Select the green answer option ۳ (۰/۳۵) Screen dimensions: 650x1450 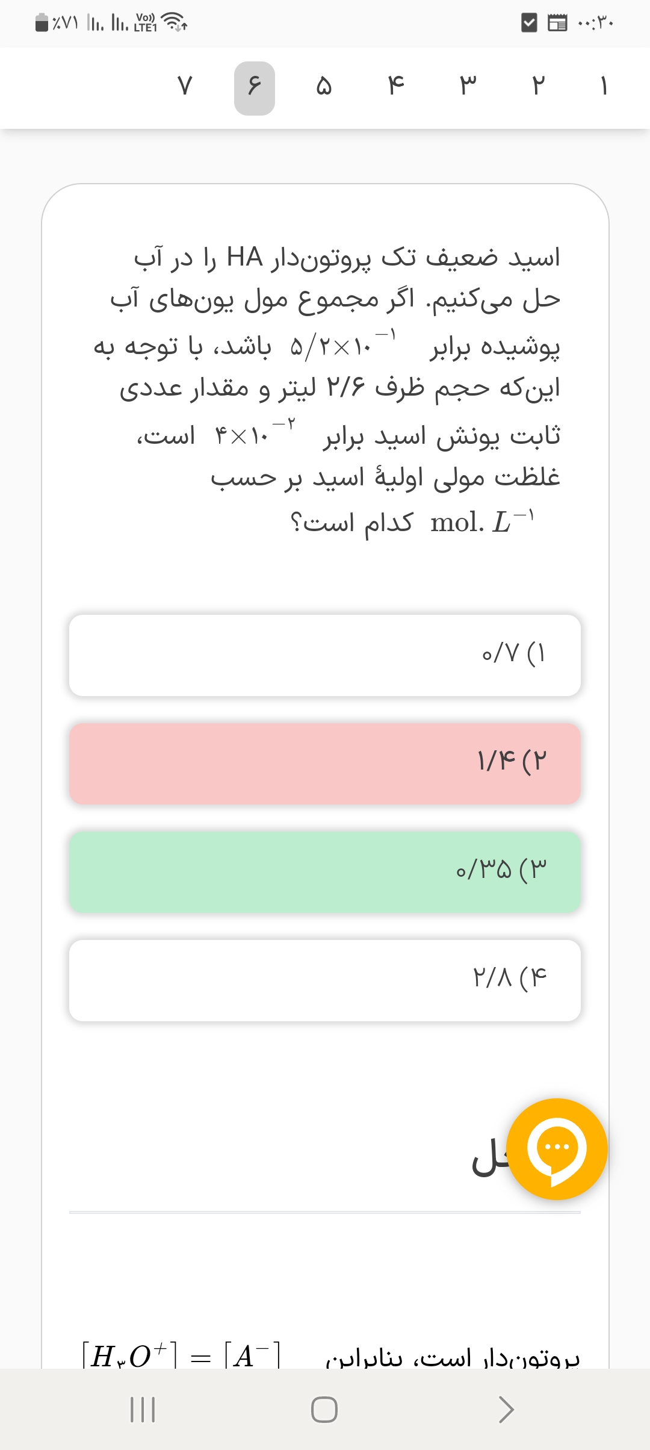[x=325, y=872]
